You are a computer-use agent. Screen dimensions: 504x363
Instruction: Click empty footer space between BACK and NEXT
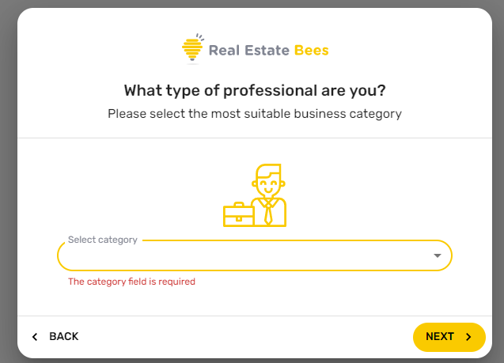point(248,337)
